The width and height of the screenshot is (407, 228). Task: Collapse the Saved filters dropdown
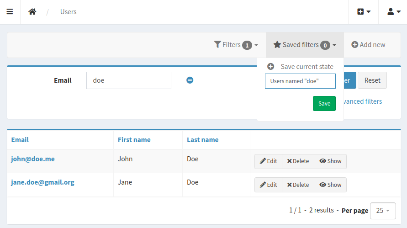click(x=305, y=45)
